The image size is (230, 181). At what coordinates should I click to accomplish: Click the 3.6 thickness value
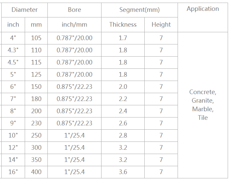(123, 172)
